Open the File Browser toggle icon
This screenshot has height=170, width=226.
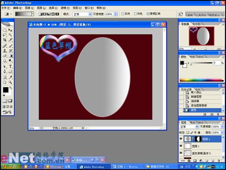point(181,14)
